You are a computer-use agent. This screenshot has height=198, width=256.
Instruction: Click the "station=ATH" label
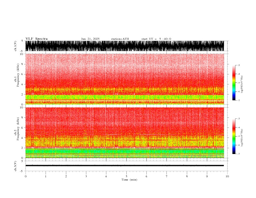coord(120,39)
